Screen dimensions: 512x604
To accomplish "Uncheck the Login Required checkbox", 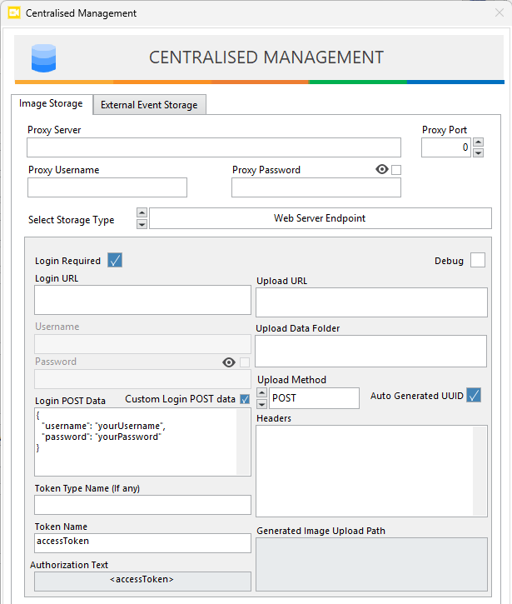I will tap(115, 261).
